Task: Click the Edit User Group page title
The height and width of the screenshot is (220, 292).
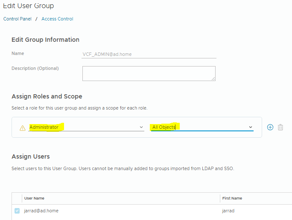Action: [29, 6]
